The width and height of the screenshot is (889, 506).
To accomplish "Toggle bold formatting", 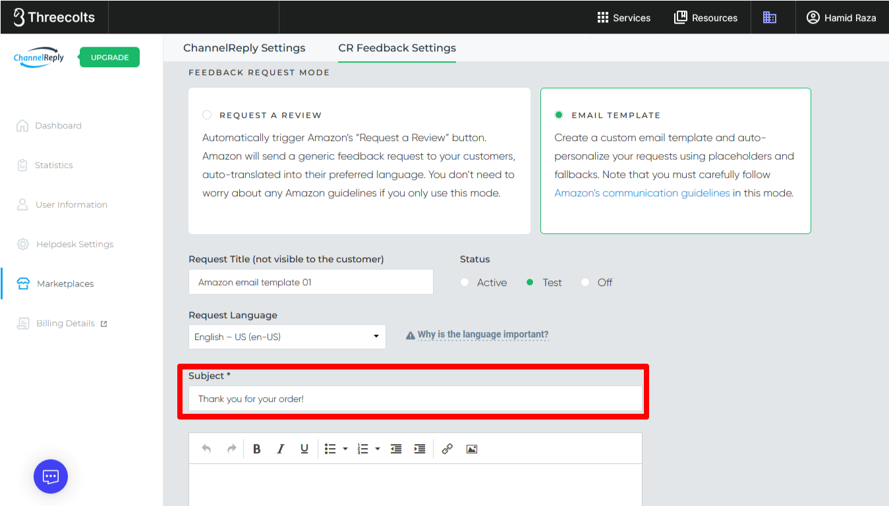I will click(257, 449).
